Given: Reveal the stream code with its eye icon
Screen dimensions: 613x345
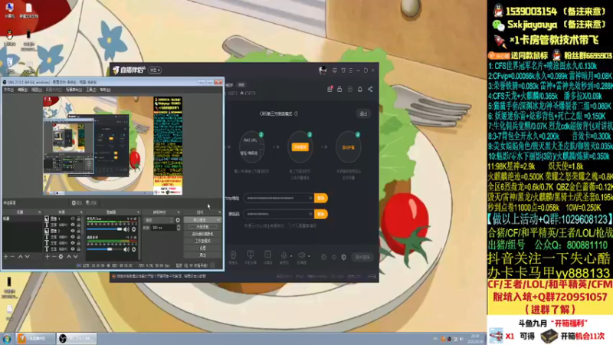Looking at the screenshot, I should (x=311, y=215).
